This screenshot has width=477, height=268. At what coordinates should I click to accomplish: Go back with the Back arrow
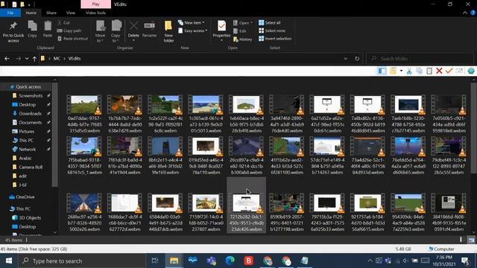click(7, 59)
